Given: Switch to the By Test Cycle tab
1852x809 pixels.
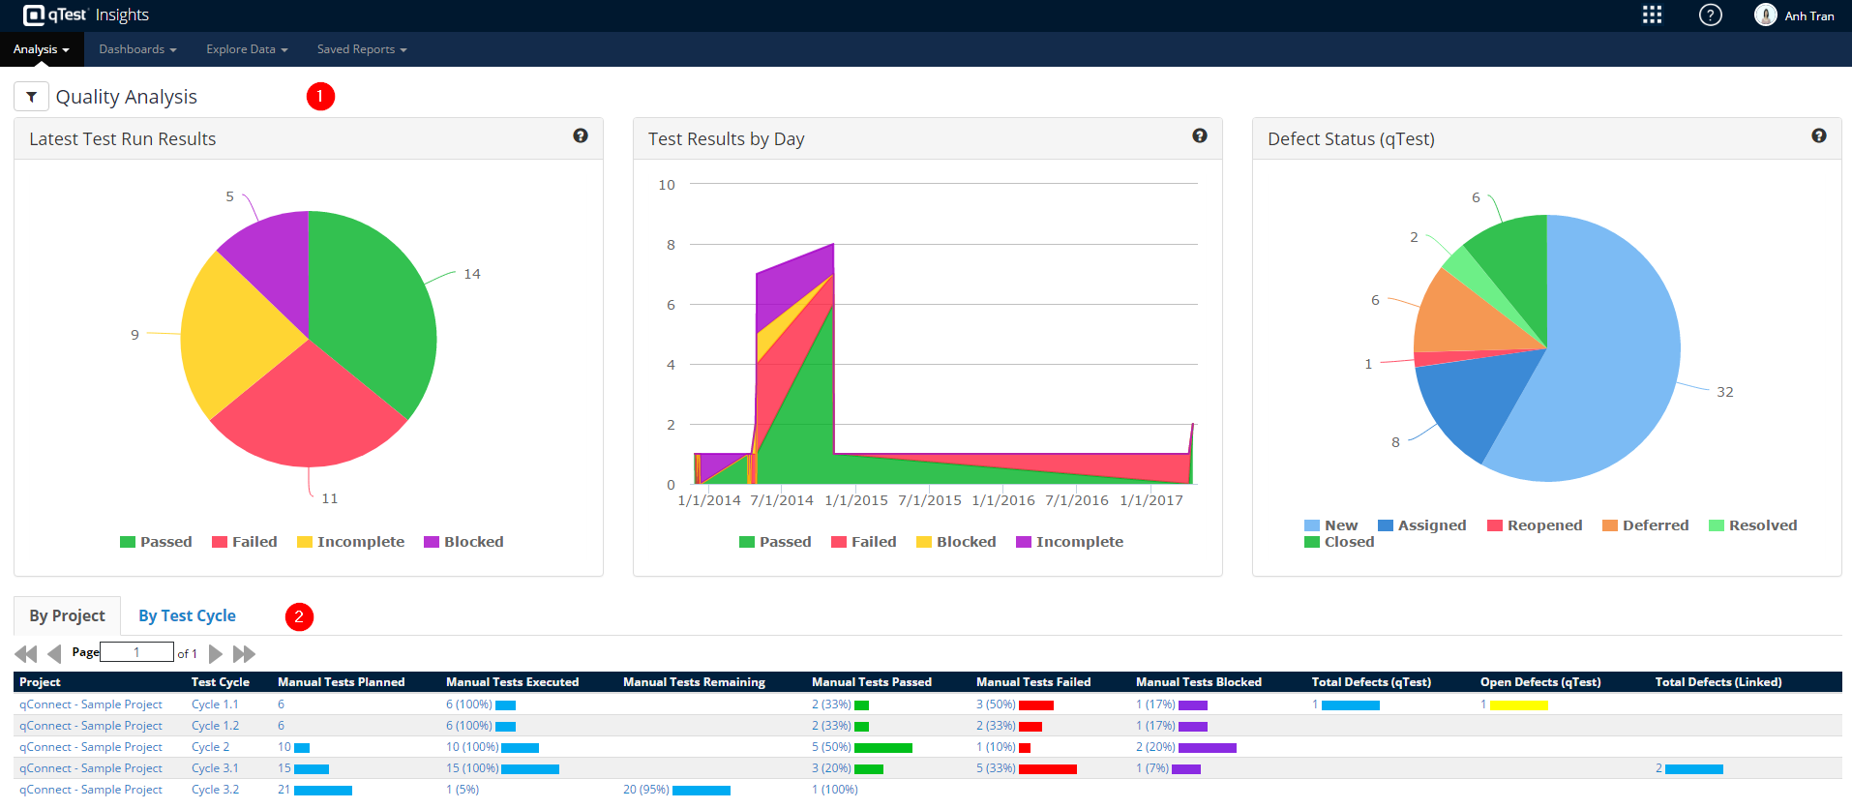Looking at the screenshot, I should coord(187,616).
